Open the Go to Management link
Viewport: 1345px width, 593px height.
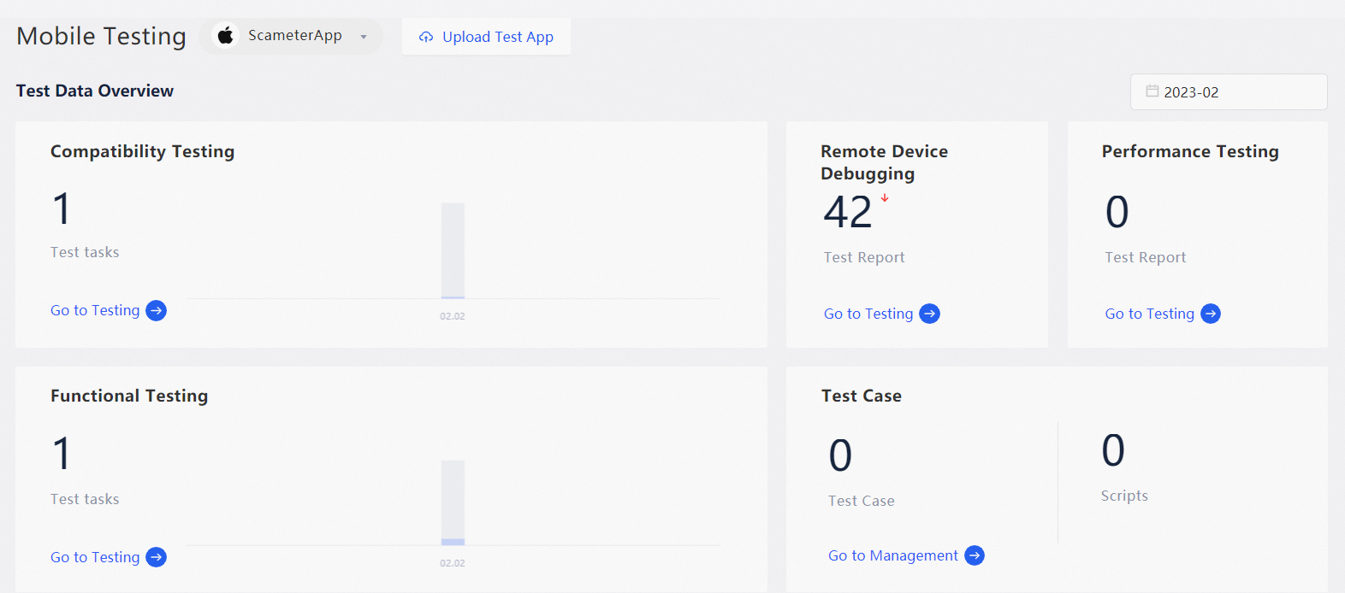point(892,555)
